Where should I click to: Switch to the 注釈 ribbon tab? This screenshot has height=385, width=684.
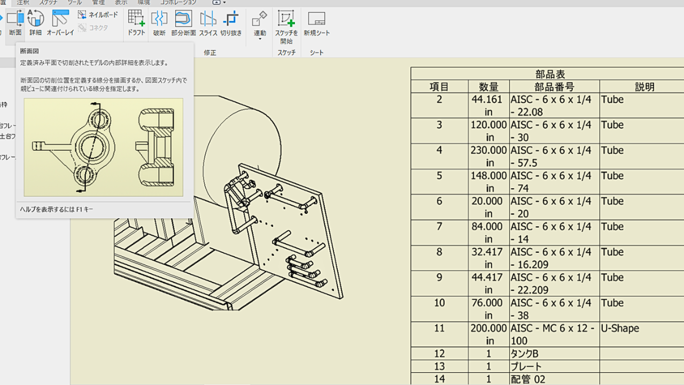click(x=23, y=2)
